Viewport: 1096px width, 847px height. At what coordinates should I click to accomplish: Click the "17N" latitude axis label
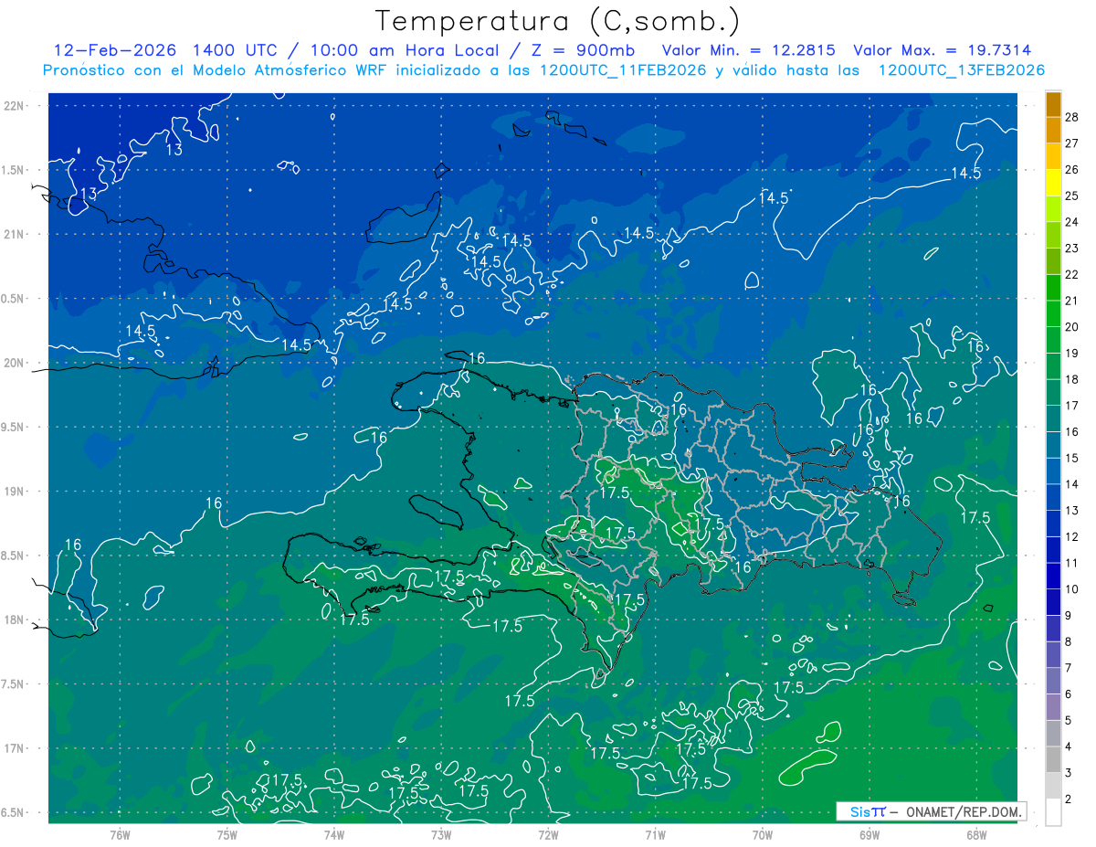14,748
